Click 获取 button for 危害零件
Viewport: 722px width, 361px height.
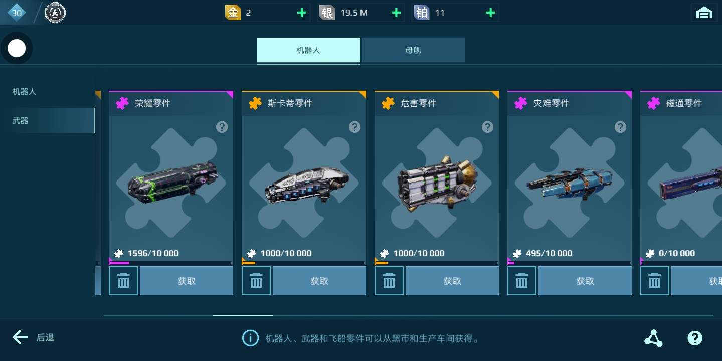coord(452,281)
